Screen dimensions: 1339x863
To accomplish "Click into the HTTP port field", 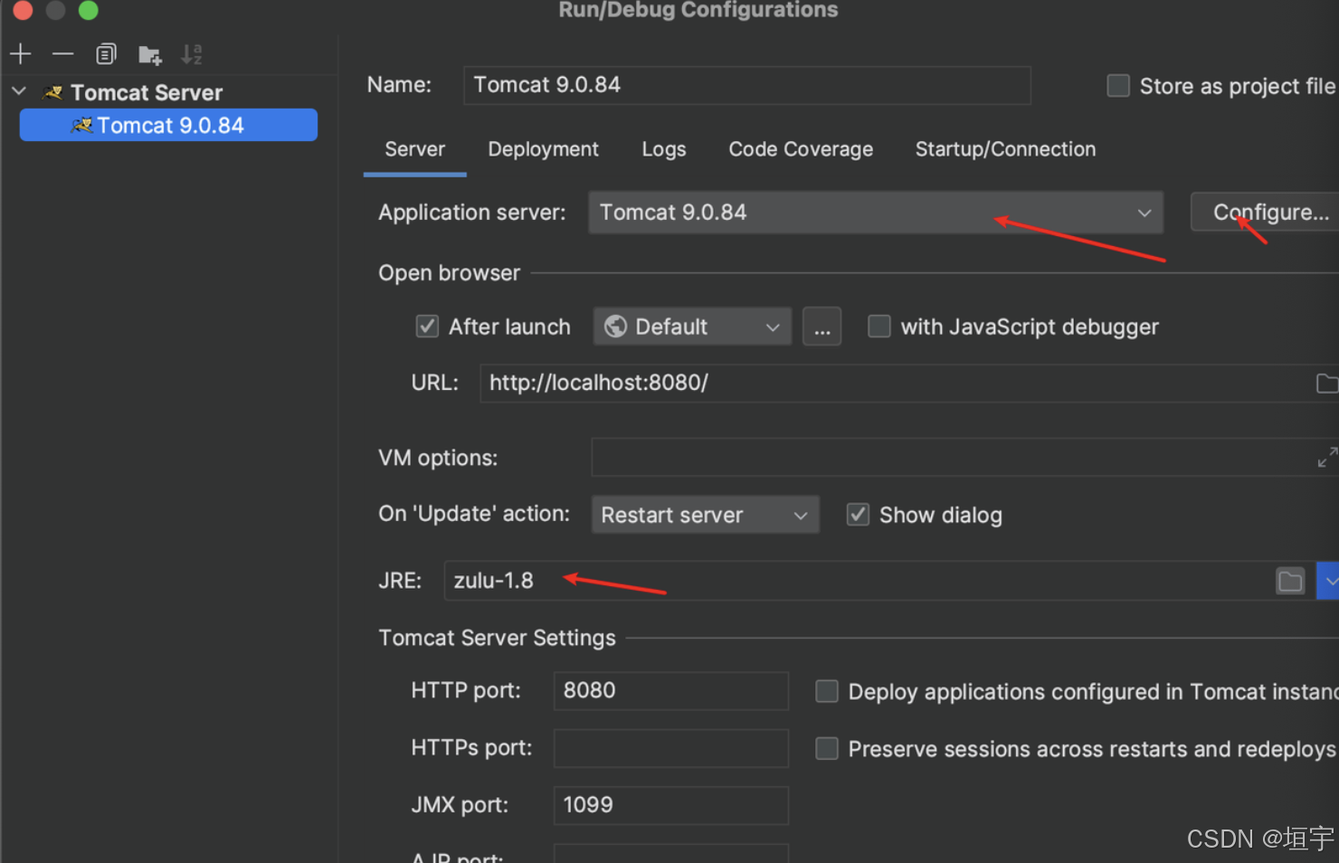I will (x=670, y=691).
